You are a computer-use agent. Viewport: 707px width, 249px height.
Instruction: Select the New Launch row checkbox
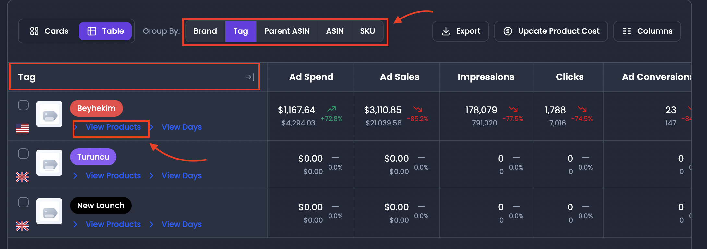(x=23, y=202)
